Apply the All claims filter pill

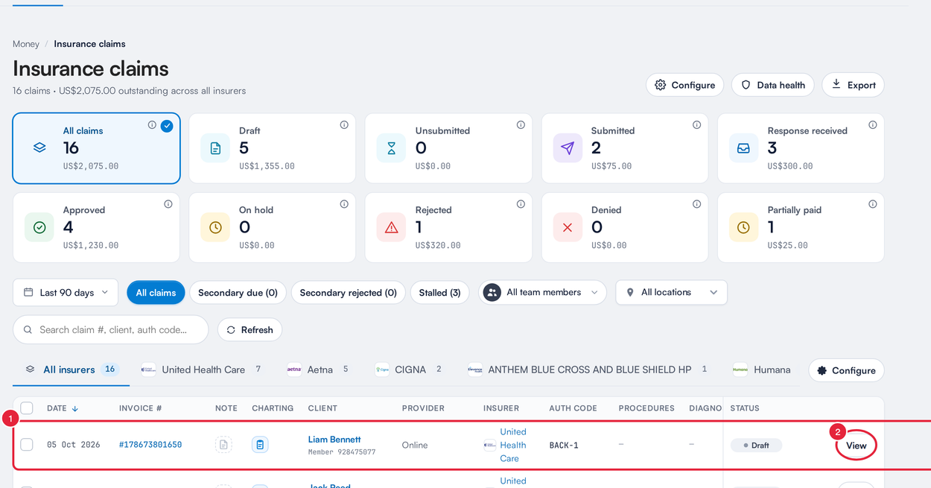click(156, 293)
